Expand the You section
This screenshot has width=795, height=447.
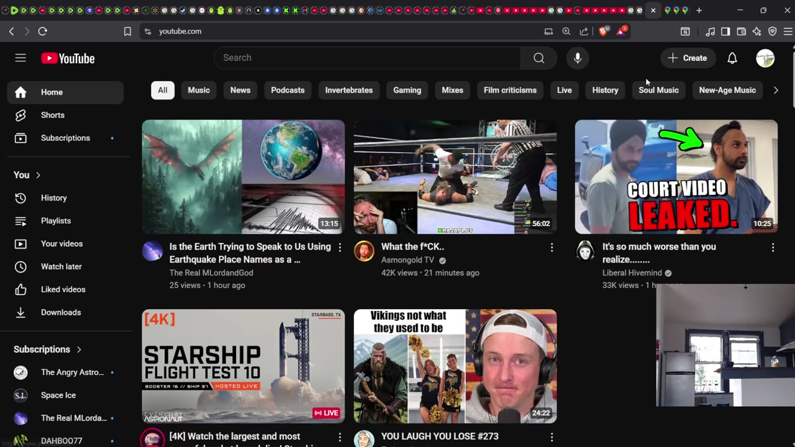tap(27, 175)
